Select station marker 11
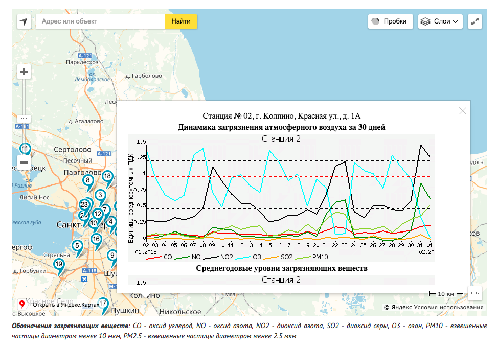The width and height of the screenshot is (497, 348). click(x=25, y=149)
